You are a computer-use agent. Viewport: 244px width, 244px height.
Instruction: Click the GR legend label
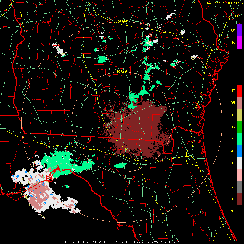(x=233, y=103)
